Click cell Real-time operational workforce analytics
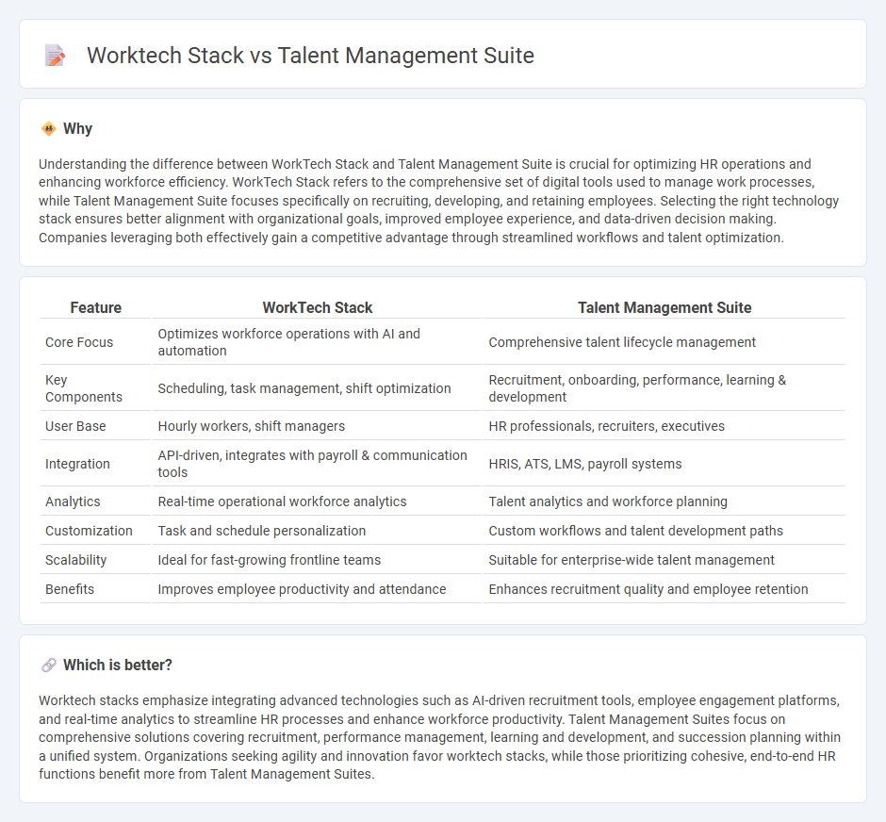886x822 pixels. click(x=317, y=501)
